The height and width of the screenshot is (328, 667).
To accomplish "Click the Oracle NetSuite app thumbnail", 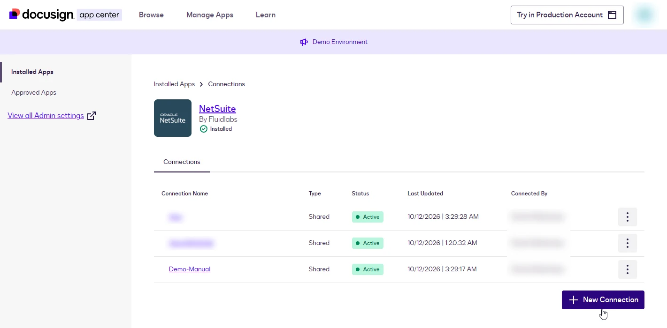I will [173, 118].
